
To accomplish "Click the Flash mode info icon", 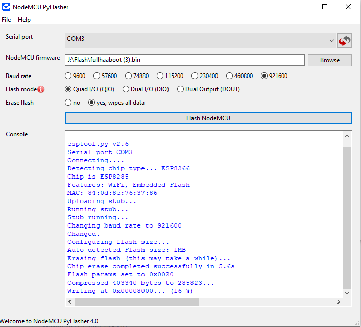I will click(x=41, y=89).
